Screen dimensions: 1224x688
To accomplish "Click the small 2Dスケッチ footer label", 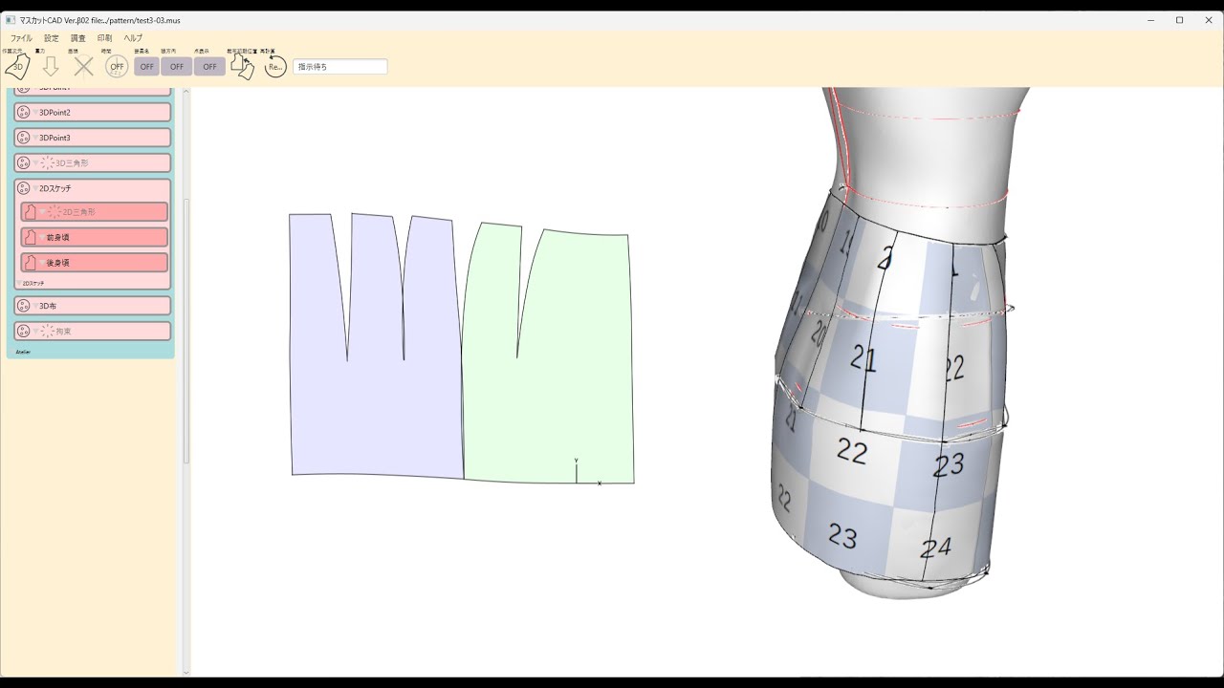I will coord(33,283).
